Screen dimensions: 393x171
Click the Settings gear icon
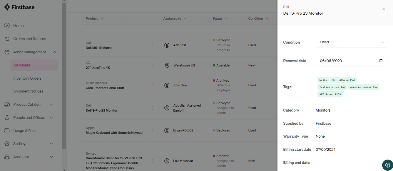(x=7, y=144)
